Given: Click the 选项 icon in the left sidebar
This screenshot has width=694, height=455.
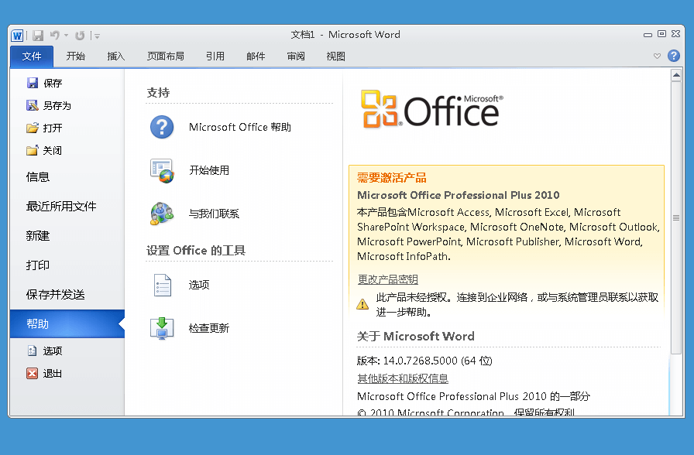Looking at the screenshot, I should [x=33, y=351].
